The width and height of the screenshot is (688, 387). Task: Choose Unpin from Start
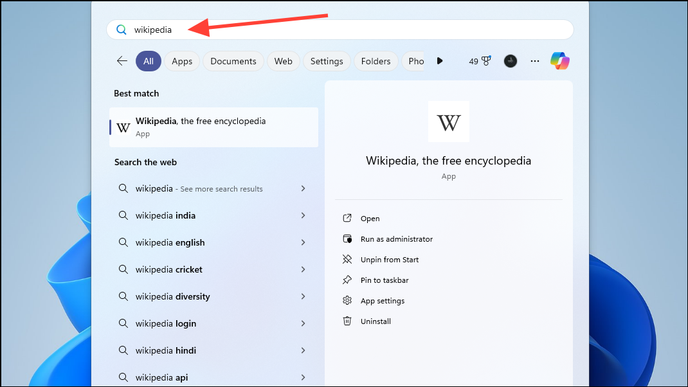tap(389, 260)
